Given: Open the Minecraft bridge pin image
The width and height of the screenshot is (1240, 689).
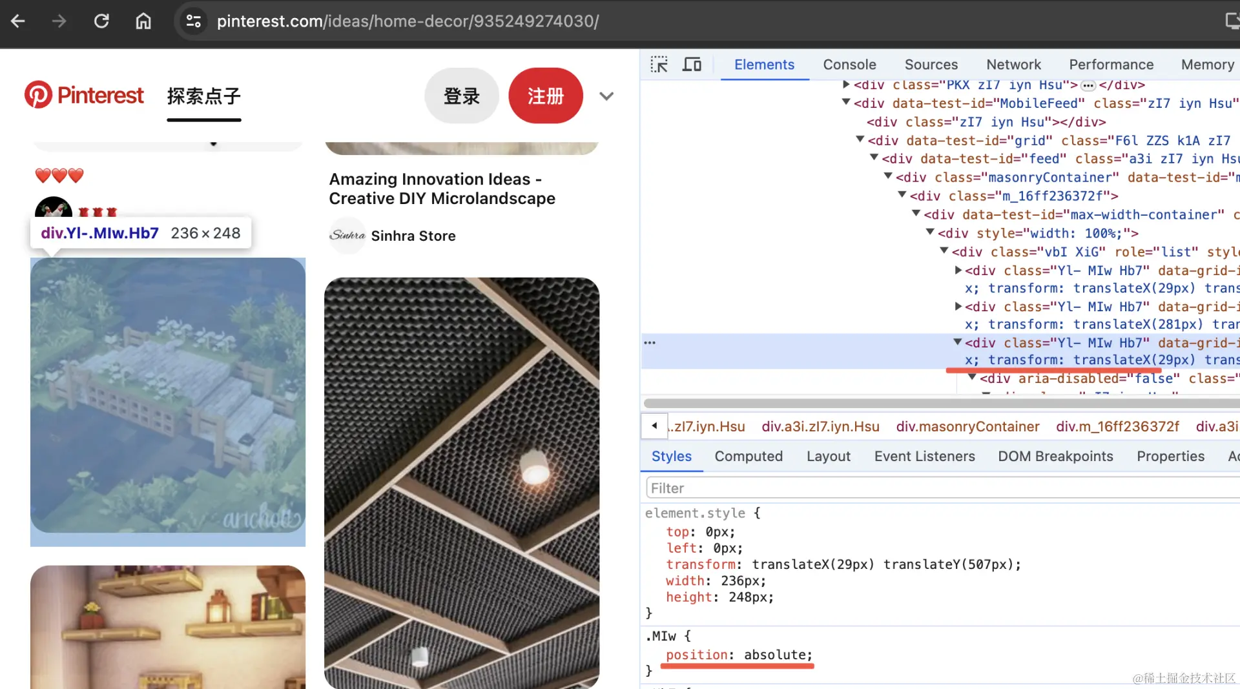Looking at the screenshot, I should tap(168, 395).
